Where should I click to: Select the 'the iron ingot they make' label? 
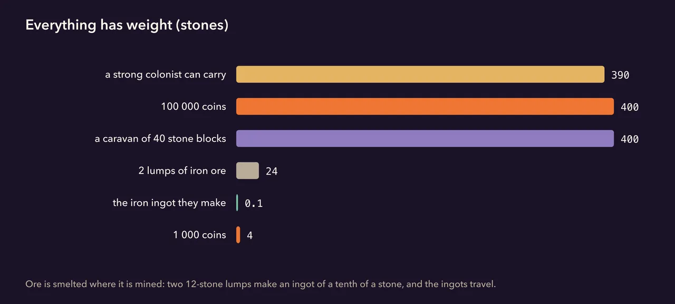point(169,203)
